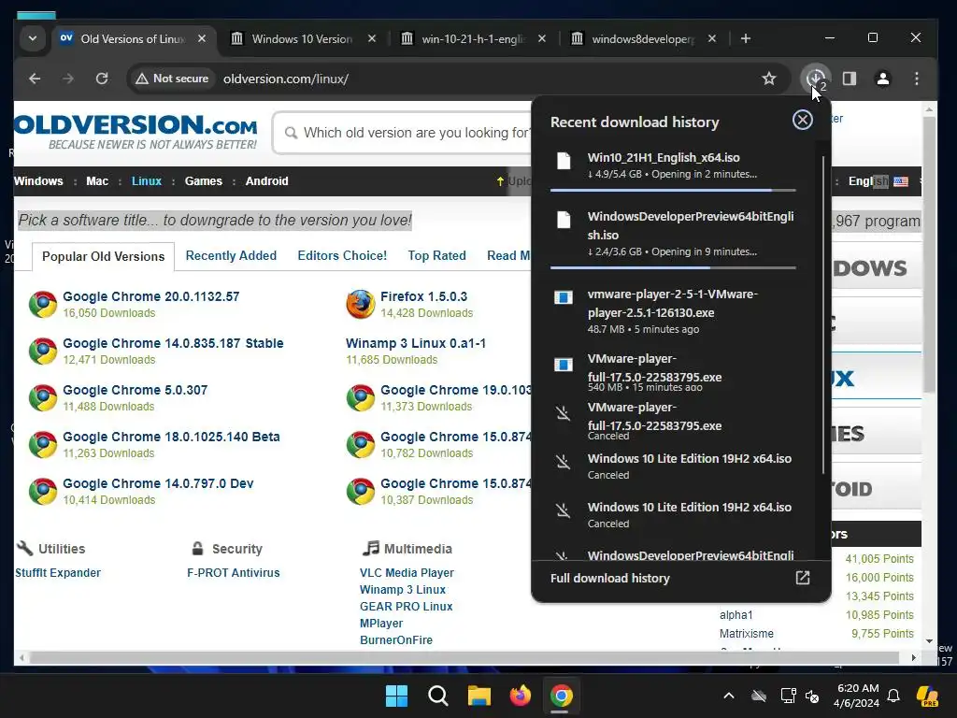This screenshot has height=718, width=957.
Task: Click the Full download history link
Action: point(609,578)
